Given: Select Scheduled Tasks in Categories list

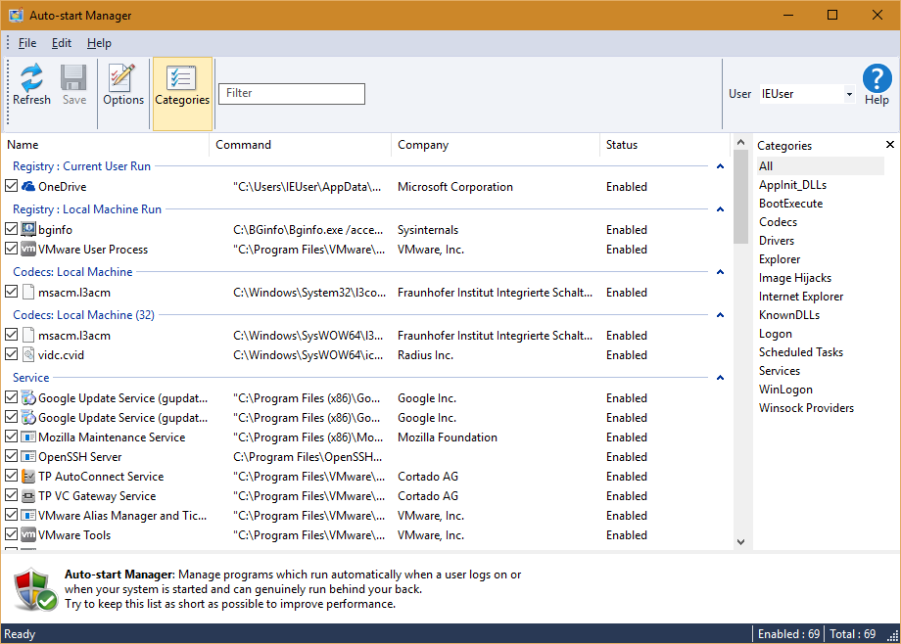Looking at the screenshot, I should (800, 352).
